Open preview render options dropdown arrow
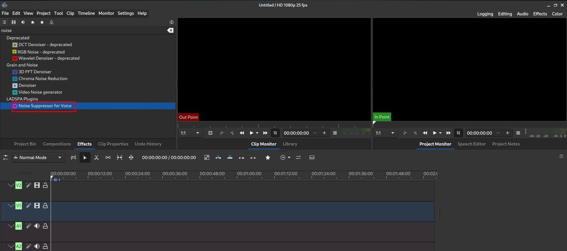Screen dimensions: 567x251 click(x=289, y=158)
